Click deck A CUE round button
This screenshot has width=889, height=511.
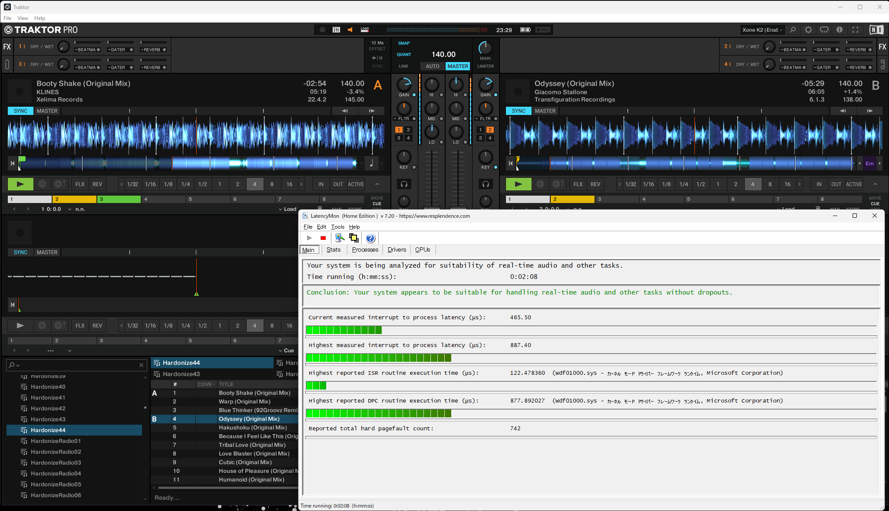(x=42, y=184)
